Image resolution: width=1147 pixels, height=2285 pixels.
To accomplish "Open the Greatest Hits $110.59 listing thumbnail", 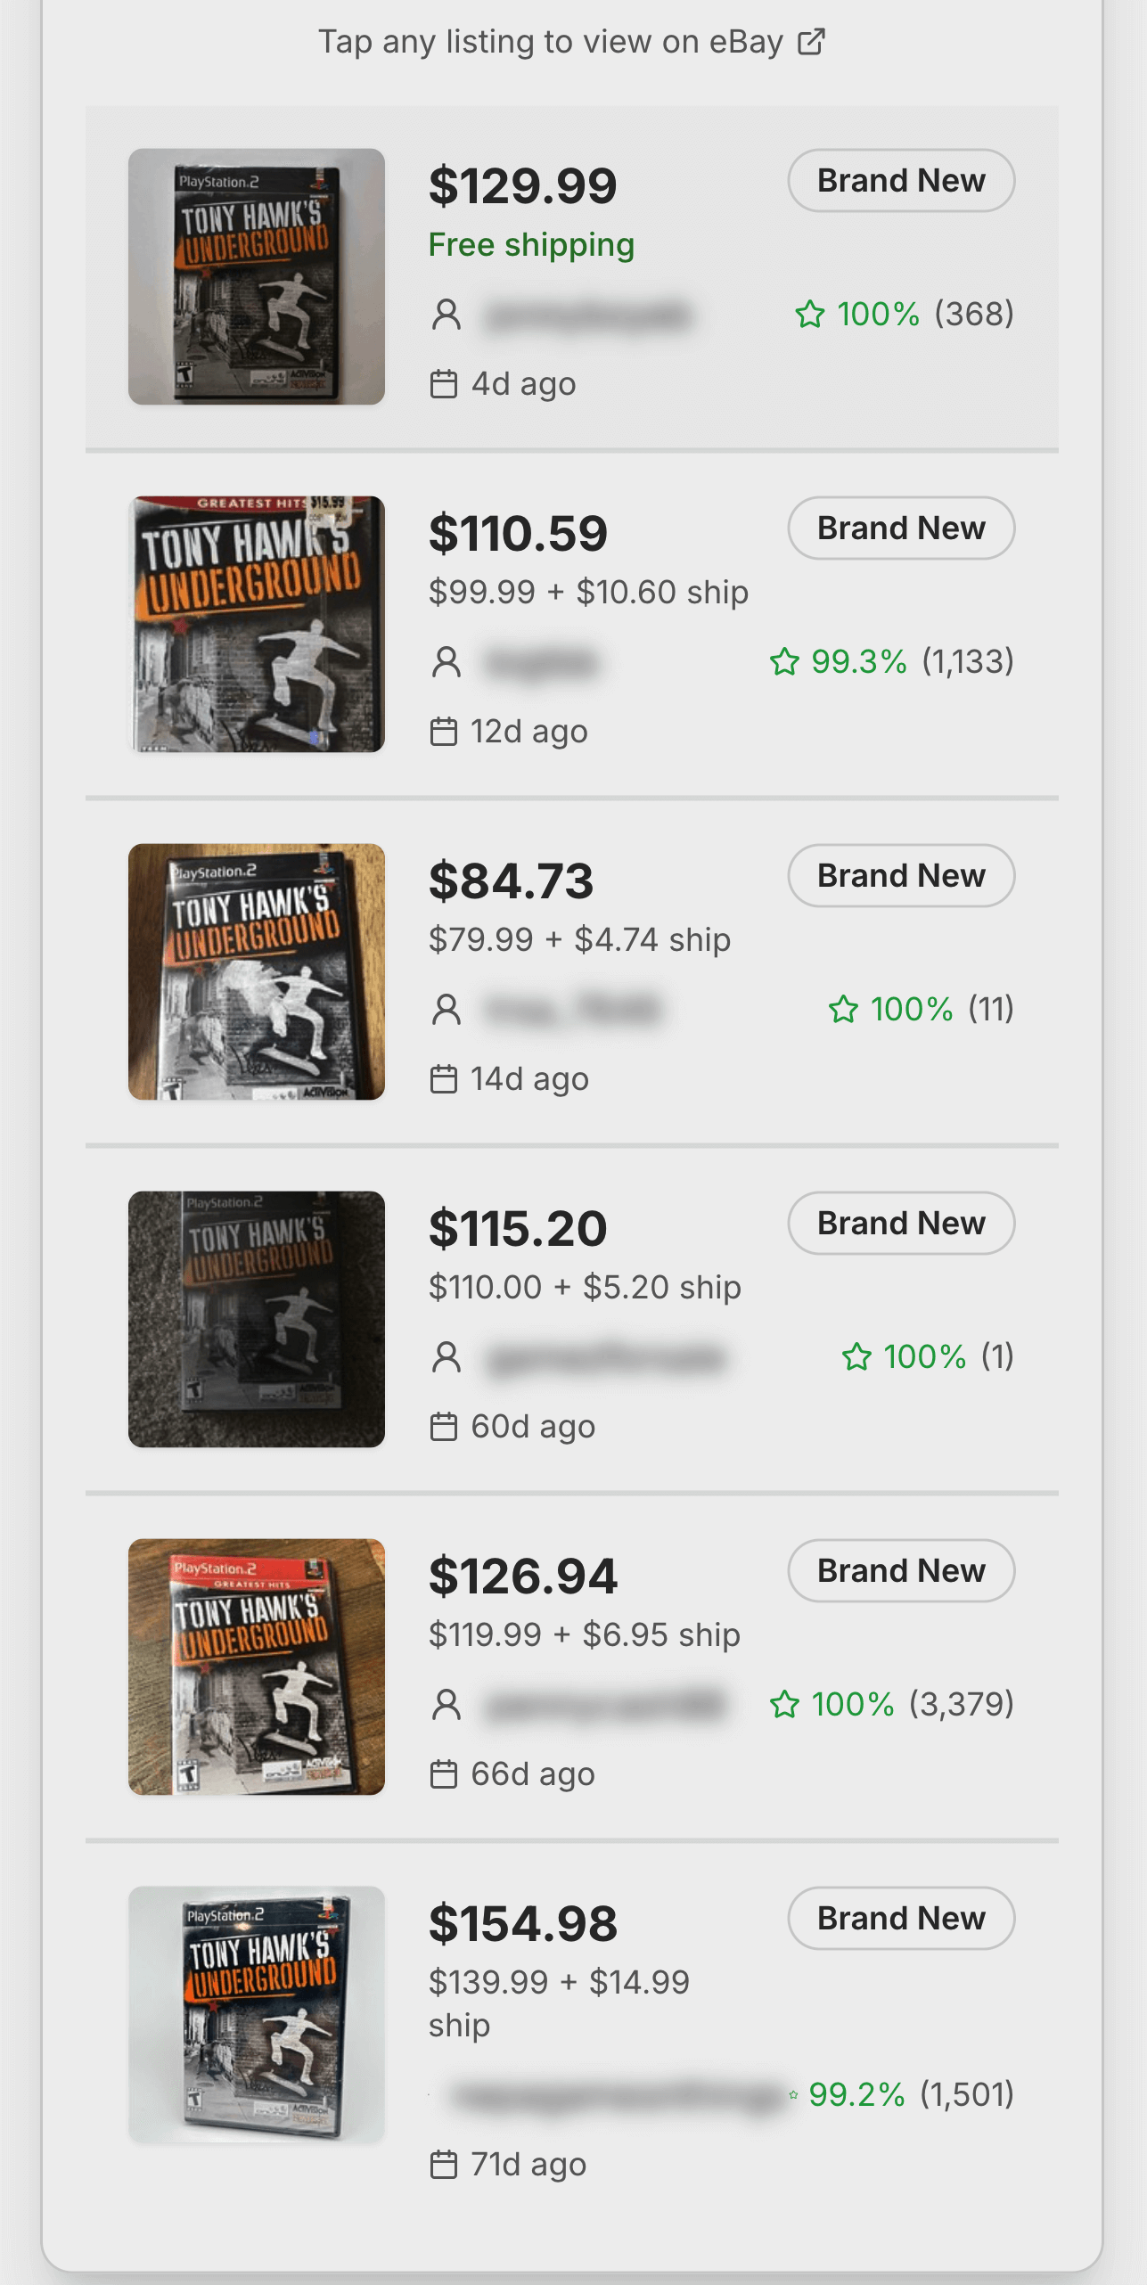I will tap(257, 624).
